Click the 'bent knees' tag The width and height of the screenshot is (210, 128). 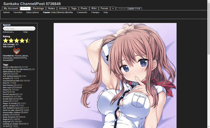(x=8, y=85)
